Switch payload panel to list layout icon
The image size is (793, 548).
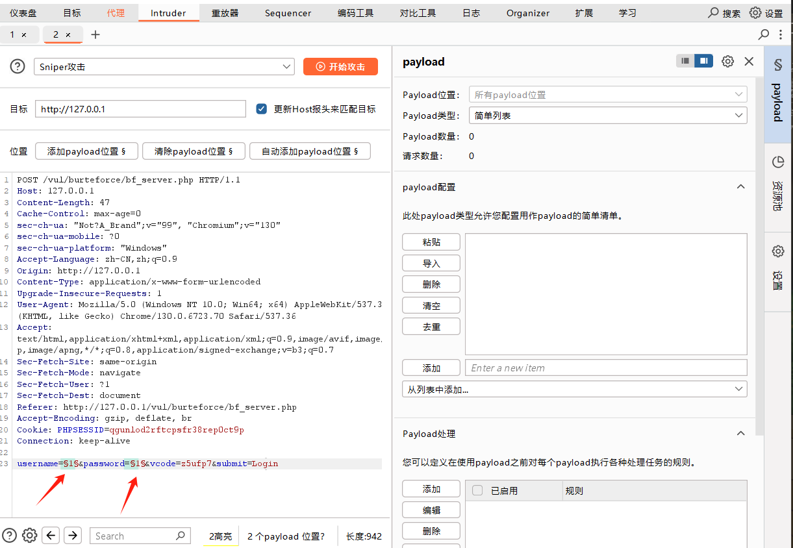click(685, 61)
